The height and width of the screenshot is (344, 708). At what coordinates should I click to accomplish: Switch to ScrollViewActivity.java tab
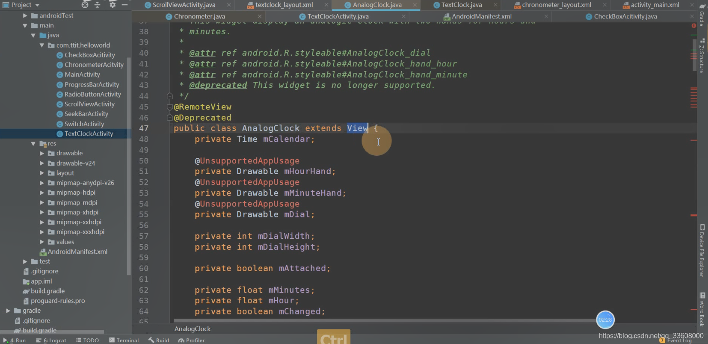tap(184, 5)
